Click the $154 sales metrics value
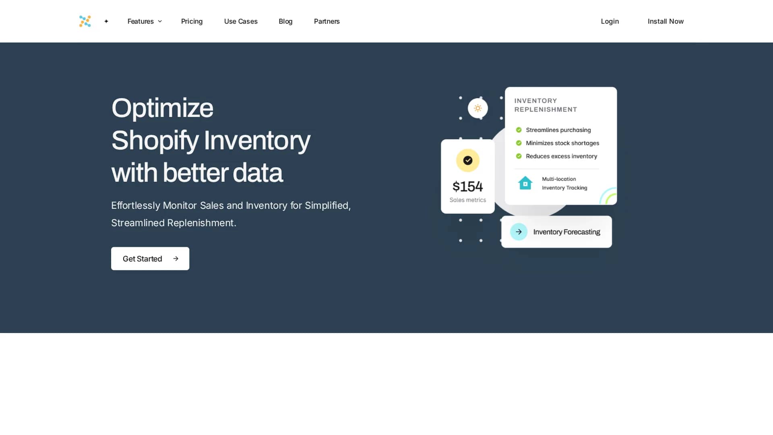 coord(467,186)
